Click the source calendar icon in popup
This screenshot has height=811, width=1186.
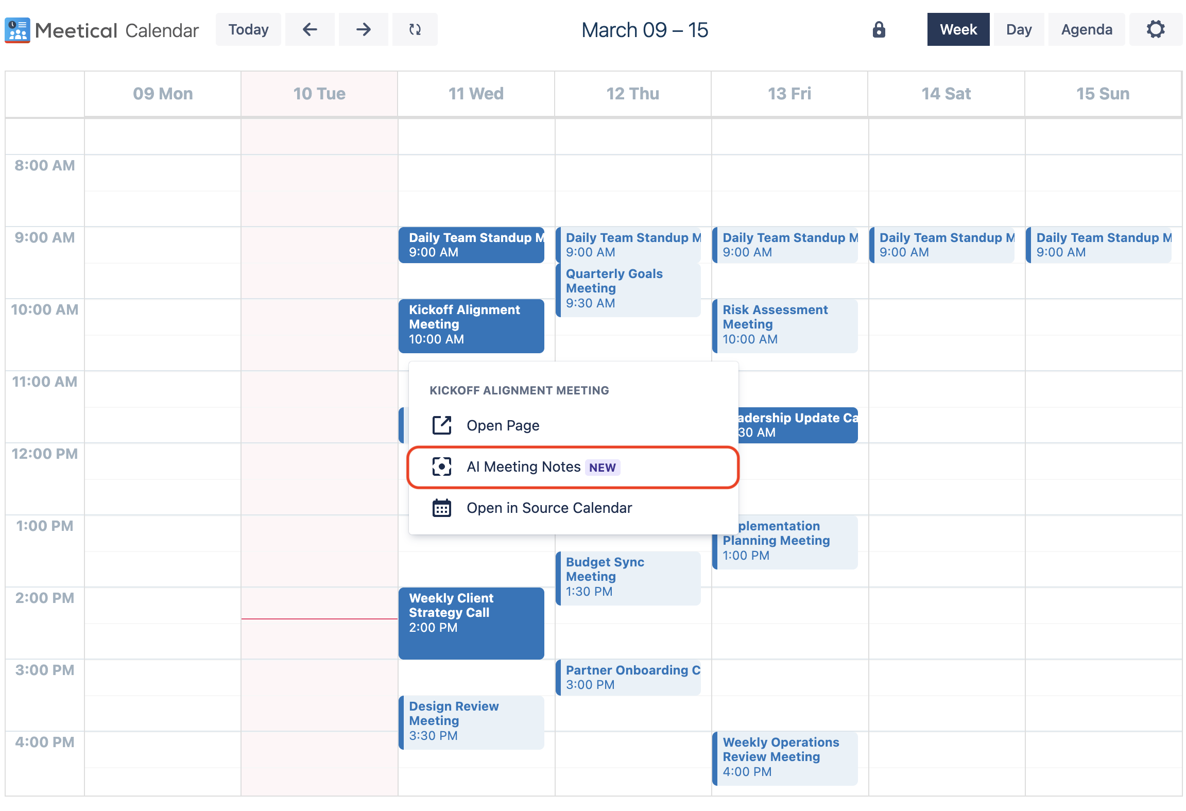[441, 508]
